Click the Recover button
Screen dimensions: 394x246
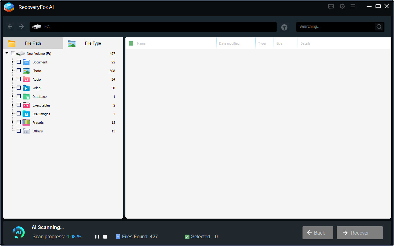359,233
